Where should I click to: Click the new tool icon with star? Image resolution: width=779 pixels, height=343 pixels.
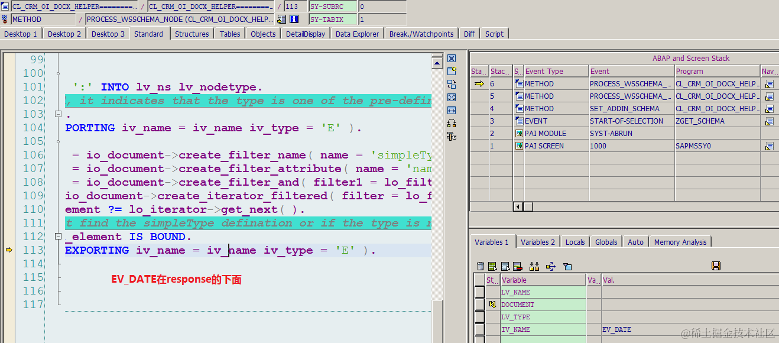[x=452, y=71]
